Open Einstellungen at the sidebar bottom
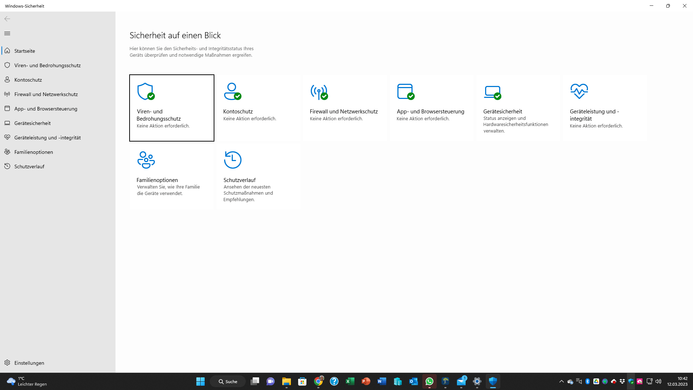 click(x=29, y=363)
